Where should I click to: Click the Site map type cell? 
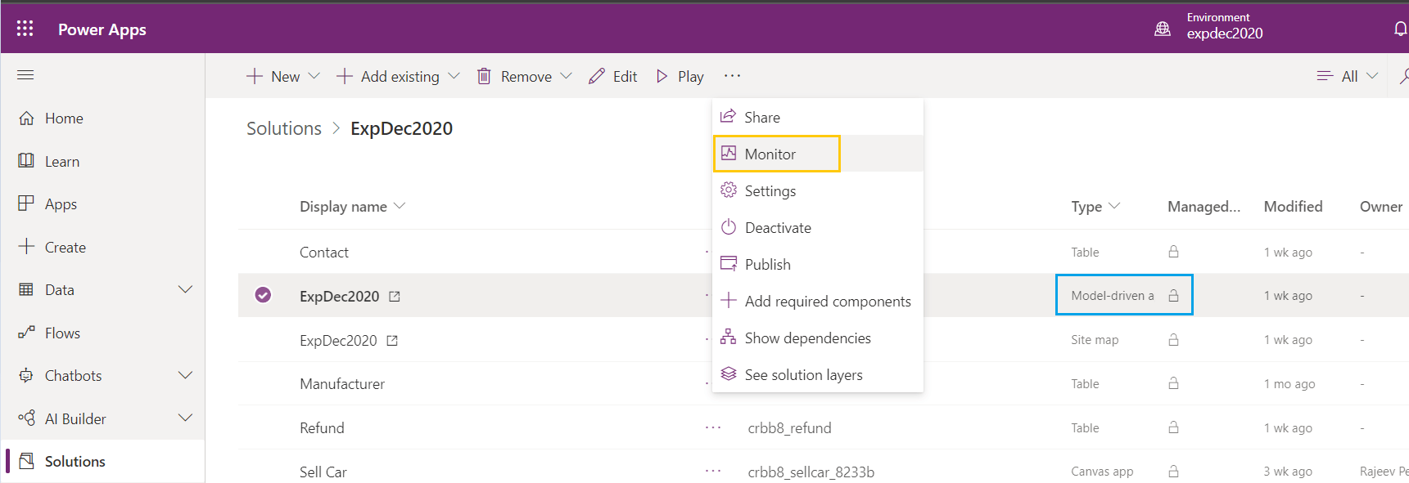tap(1094, 340)
